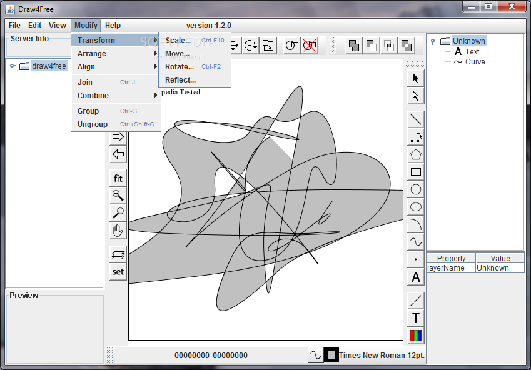Choose Reflect... in Transform submenu
Image resolution: width=531 pixels, height=370 pixels.
pyautogui.click(x=195, y=80)
